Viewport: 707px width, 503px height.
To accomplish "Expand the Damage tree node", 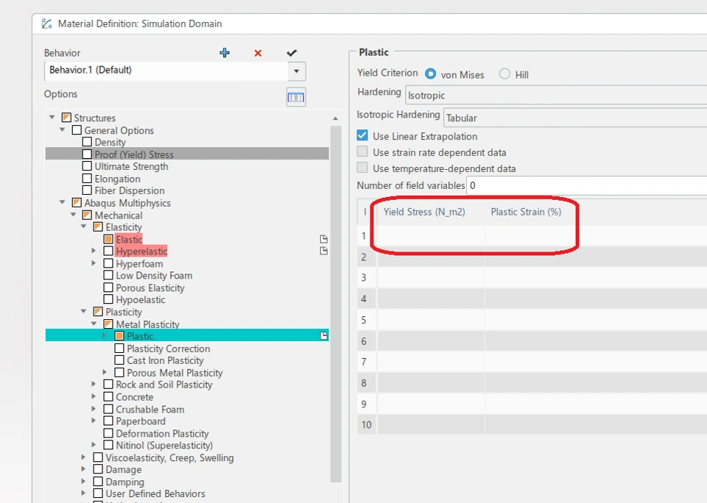I will pyautogui.click(x=83, y=469).
